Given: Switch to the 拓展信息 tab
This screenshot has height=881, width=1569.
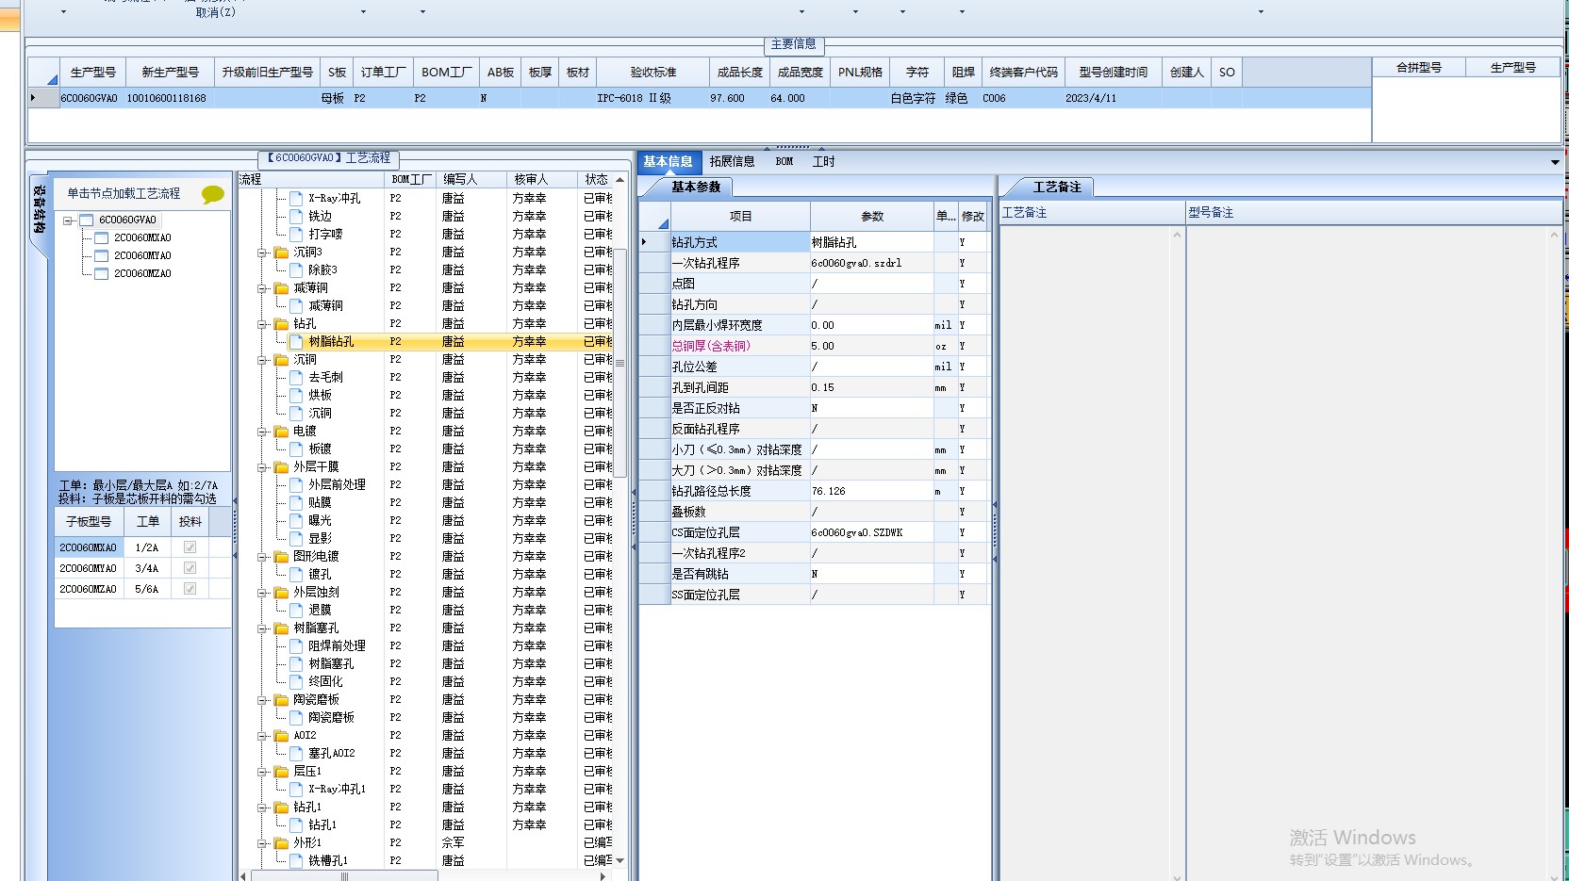Looking at the screenshot, I should tap(732, 162).
